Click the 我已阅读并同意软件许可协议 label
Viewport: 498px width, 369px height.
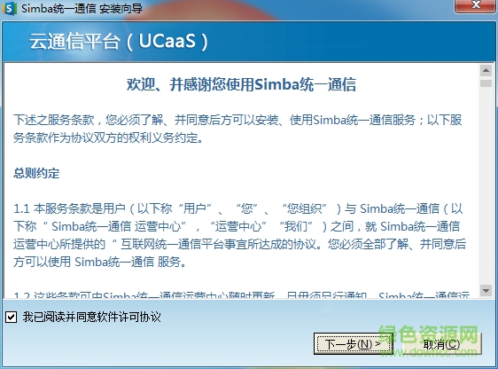[x=92, y=317]
